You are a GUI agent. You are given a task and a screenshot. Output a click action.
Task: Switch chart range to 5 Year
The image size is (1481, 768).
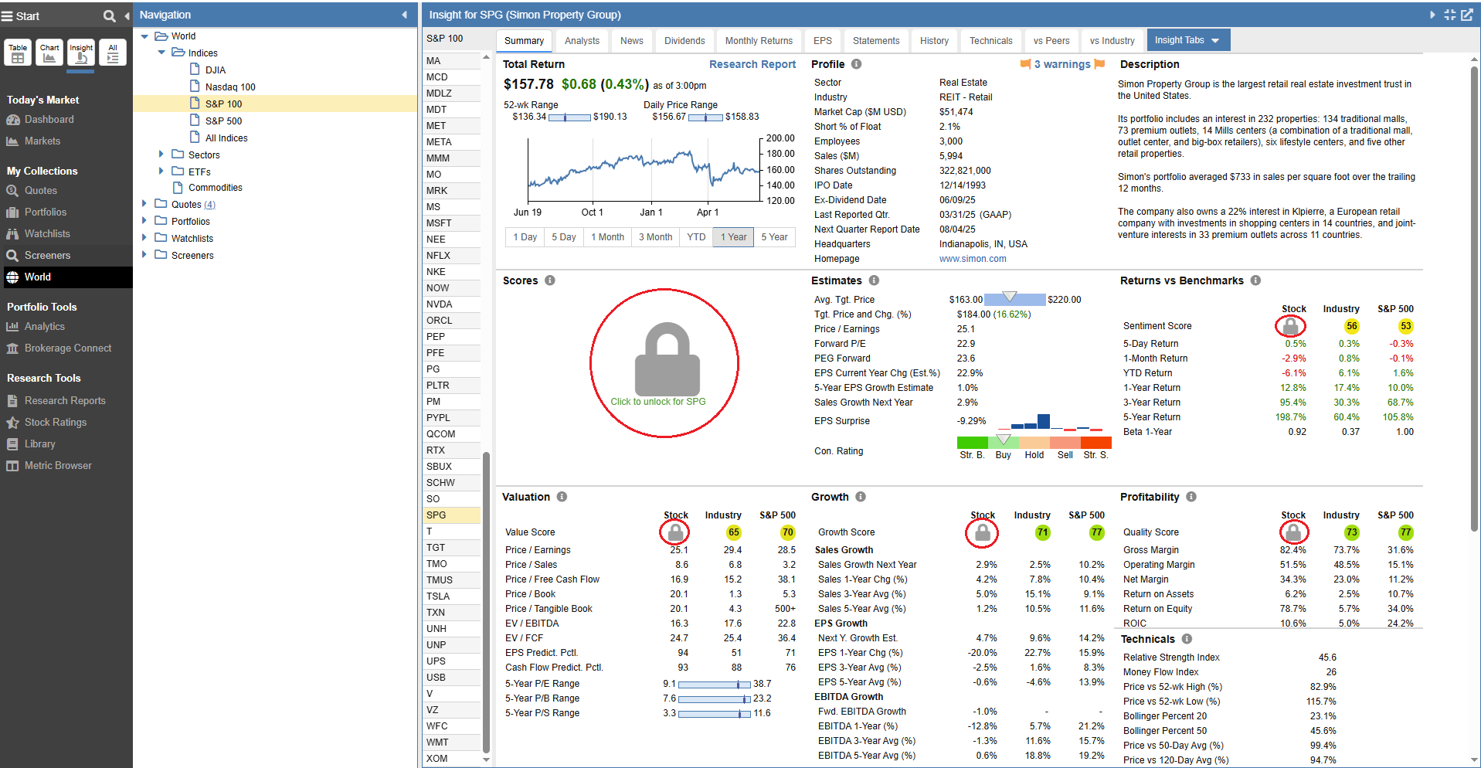(x=774, y=237)
